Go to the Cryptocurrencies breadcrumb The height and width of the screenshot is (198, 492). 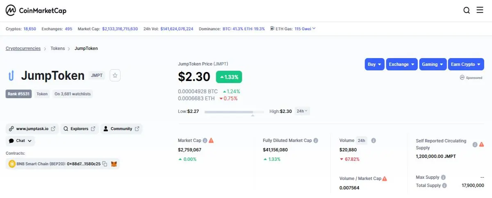(23, 48)
